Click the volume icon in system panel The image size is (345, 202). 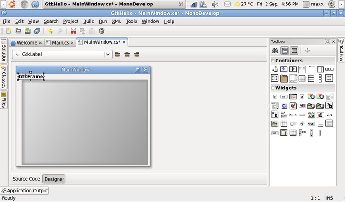(215, 4)
